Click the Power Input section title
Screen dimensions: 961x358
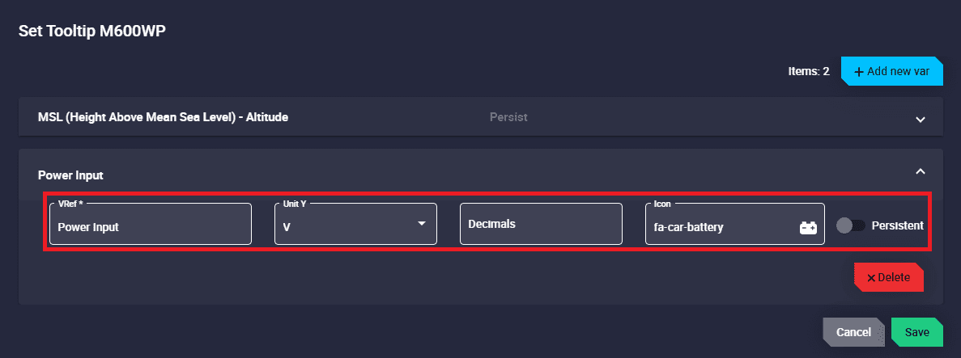[x=71, y=175]
